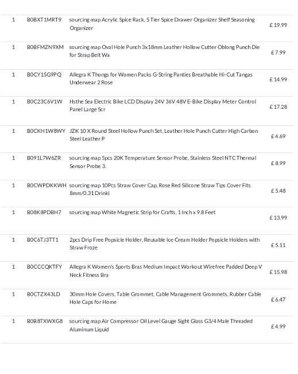Click the Temperature Sensor Probe description
Image resolution: width=298 pixels, height=374 pixels.
point(163,162)
